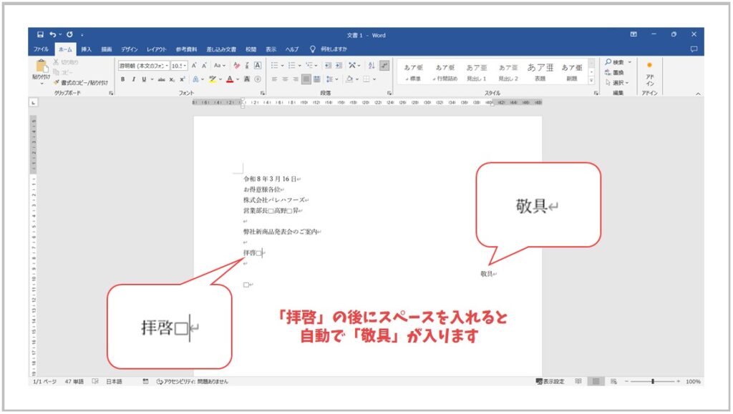Switch to the Design (デザイン) tab
The height and width of the screenshot is (414, 733).
click(x=130, y=49)
